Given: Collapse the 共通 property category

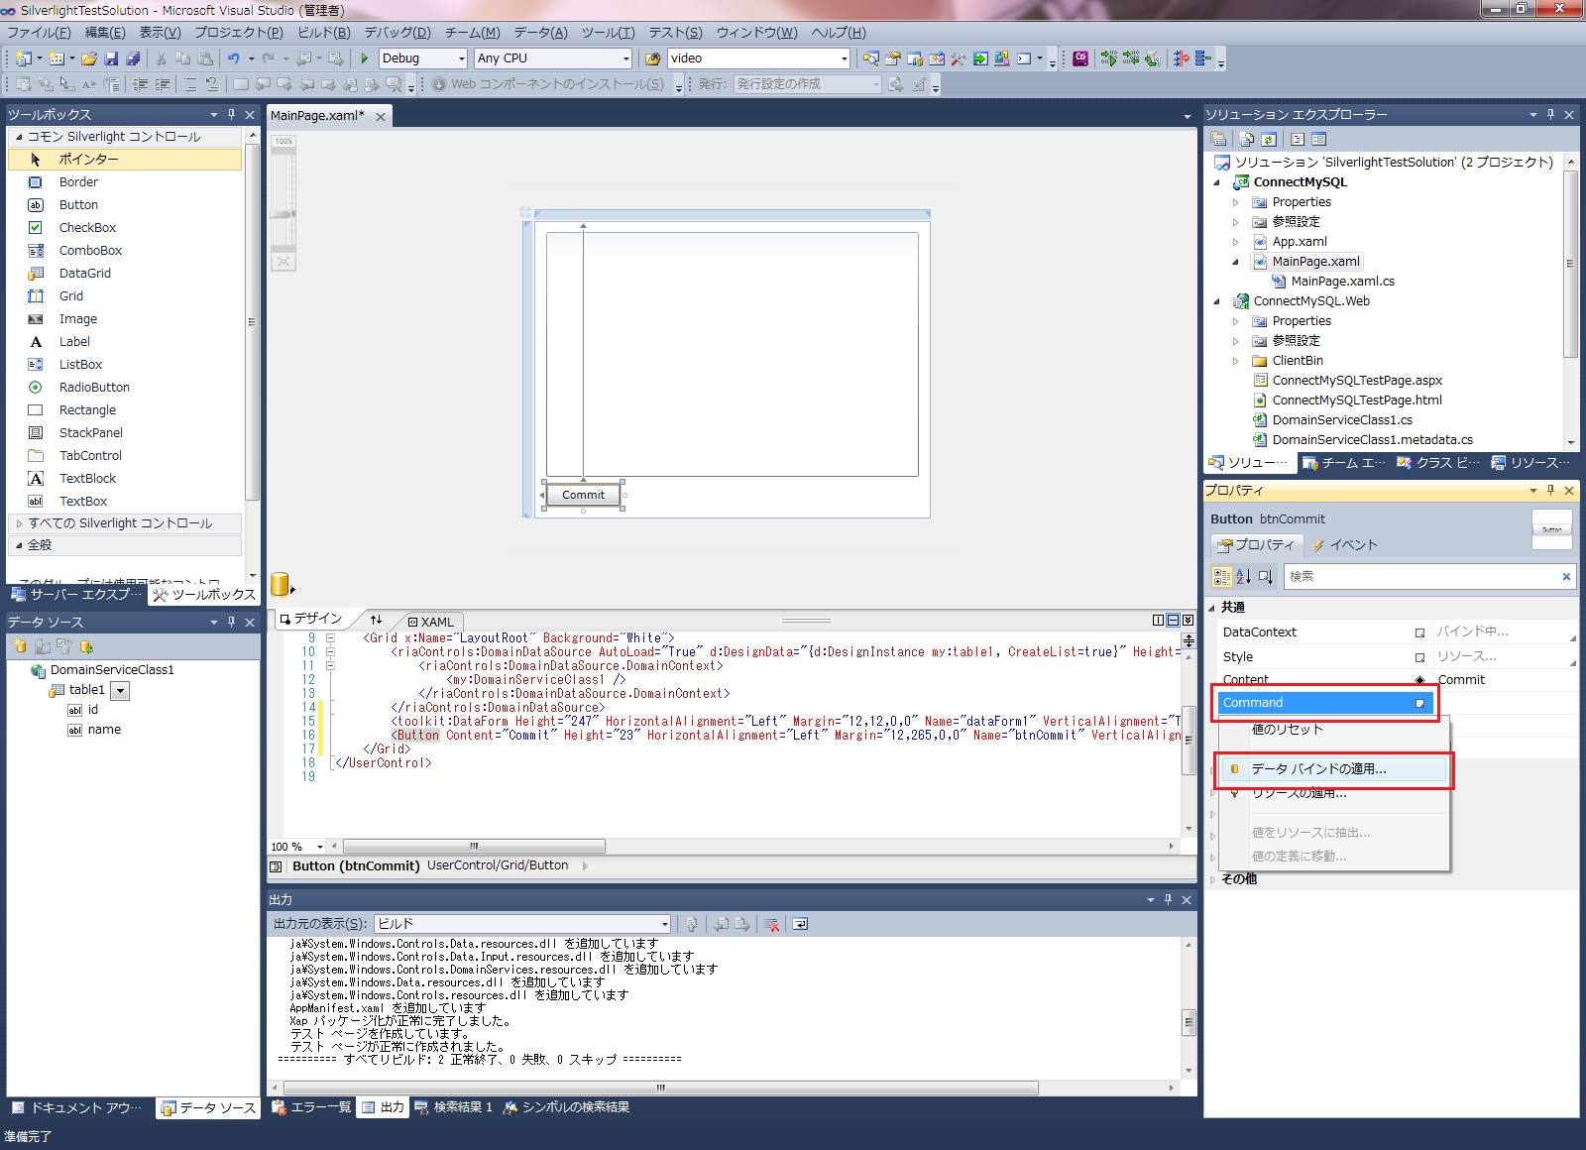Looking at the screenshot, I should pyautogui.click(x=1211, y=608).
